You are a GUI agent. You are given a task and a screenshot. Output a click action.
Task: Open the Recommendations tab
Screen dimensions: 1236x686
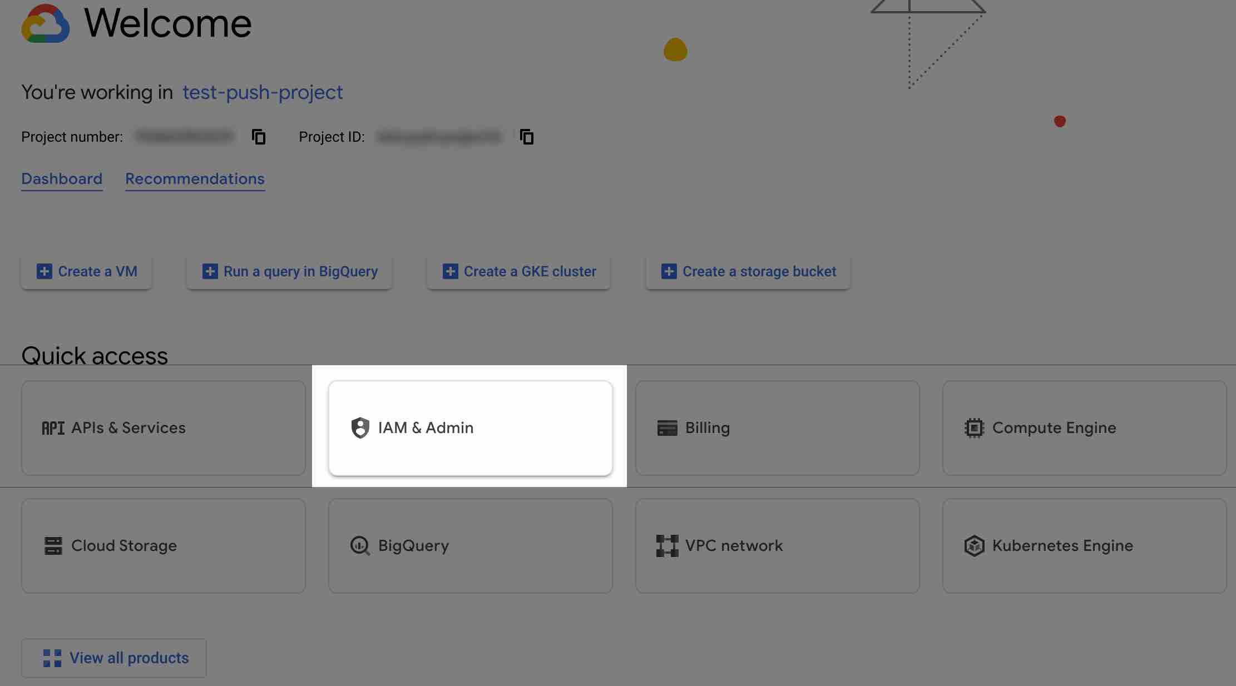(194, 178)
